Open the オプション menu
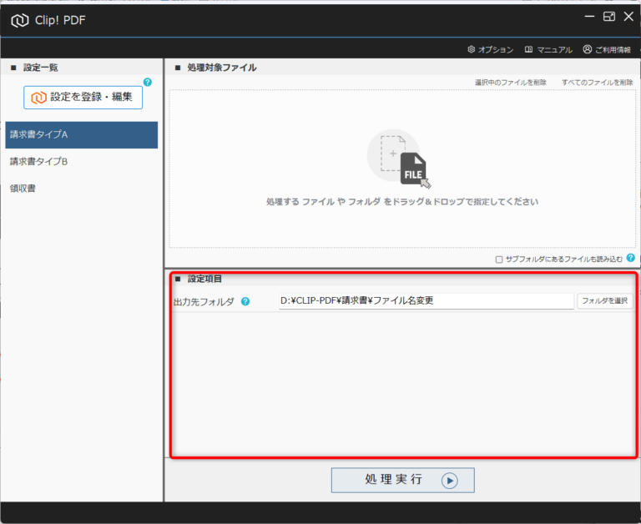641x524 pixels. 491,49
